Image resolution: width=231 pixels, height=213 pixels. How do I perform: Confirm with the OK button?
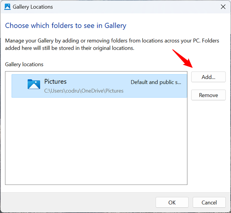pos(172,202)
